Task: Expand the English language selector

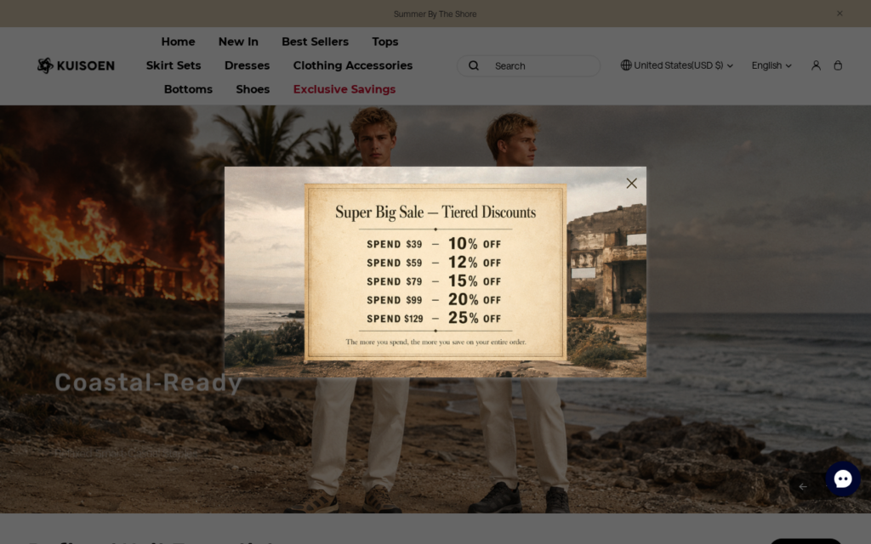Action: click(x=771, y=65)
